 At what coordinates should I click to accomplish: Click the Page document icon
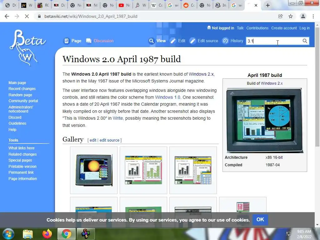click(67, 41)
